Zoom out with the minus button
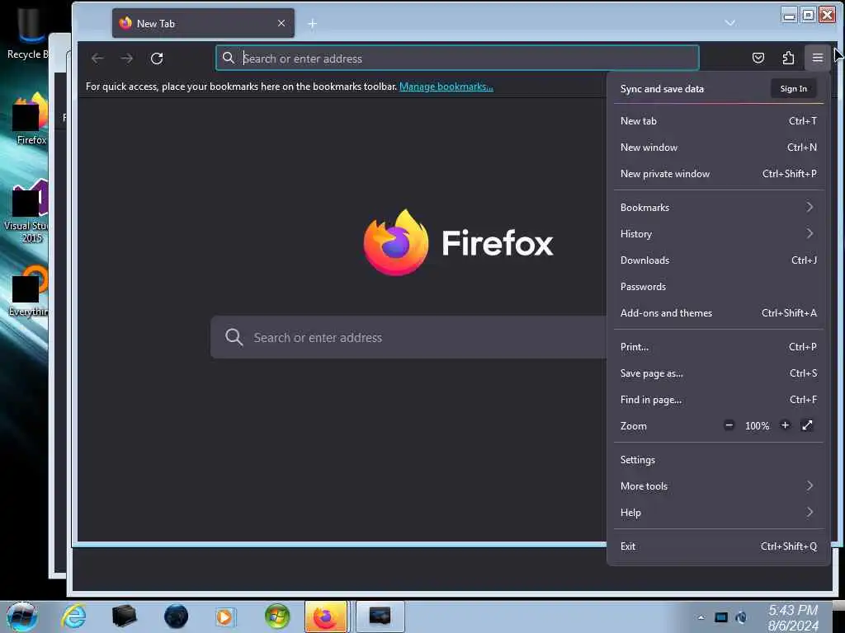The height and width of the screenshot is (633, 845). tap(729, 425)
